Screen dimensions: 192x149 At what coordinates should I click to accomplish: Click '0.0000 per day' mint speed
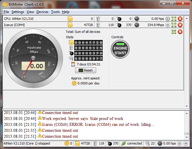(88, 83)
